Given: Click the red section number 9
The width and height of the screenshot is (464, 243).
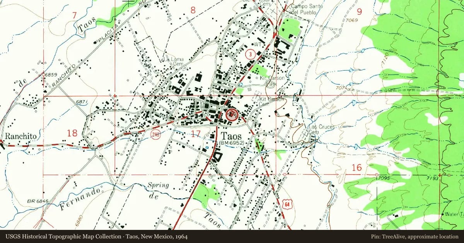Looking at the screenshot, I should coord(359,12).
